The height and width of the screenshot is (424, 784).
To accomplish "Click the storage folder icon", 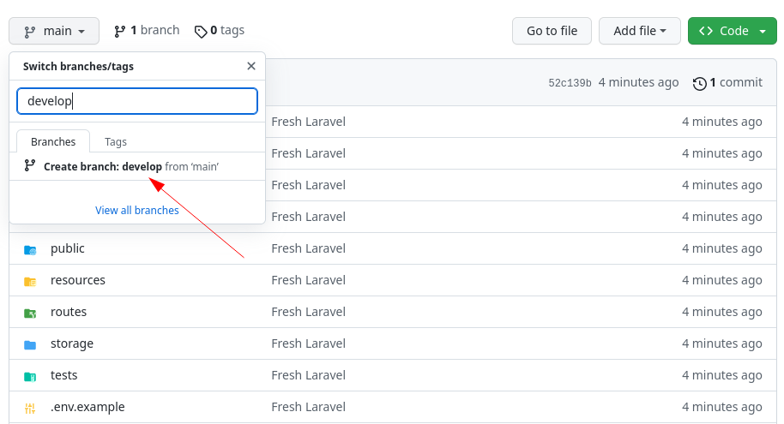I will pos(30,344).
